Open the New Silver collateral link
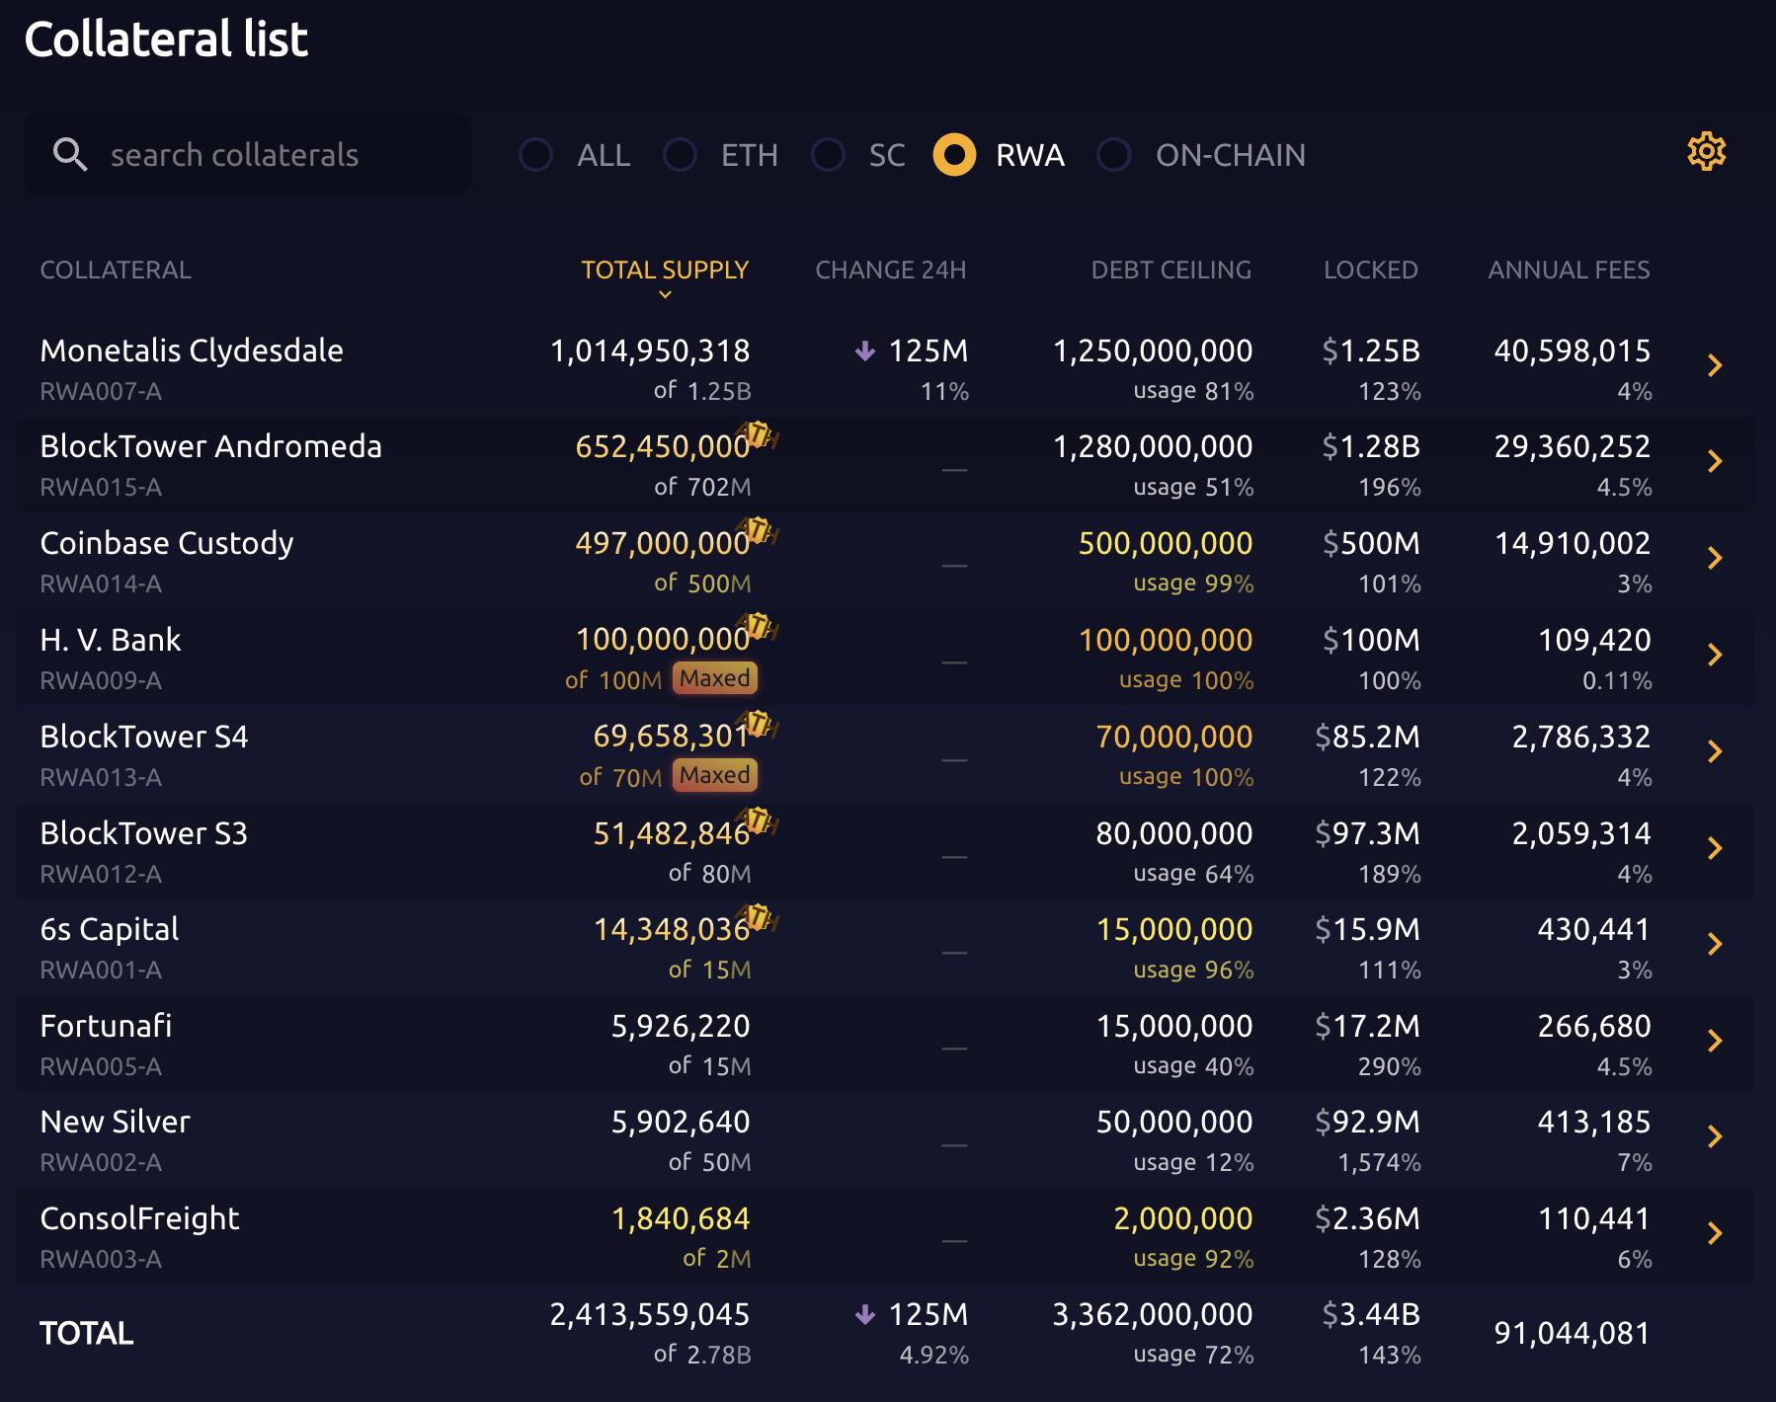The image size is (1776, 1402). click(115, 1122)
